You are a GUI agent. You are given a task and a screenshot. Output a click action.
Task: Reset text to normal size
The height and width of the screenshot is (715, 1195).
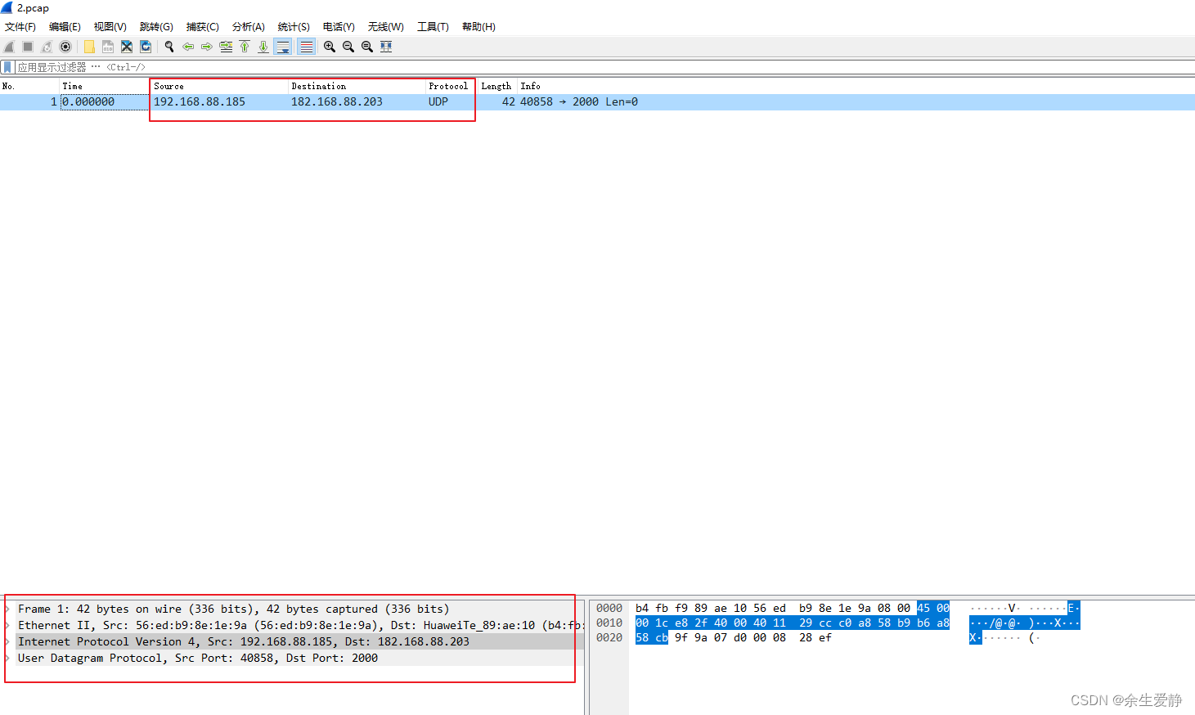367,47
